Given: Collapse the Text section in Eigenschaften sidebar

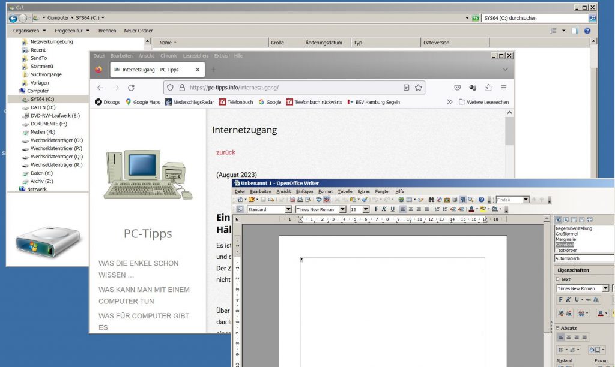Looking at the screenshot, I should pyautogui.click(x=557, y=279).
